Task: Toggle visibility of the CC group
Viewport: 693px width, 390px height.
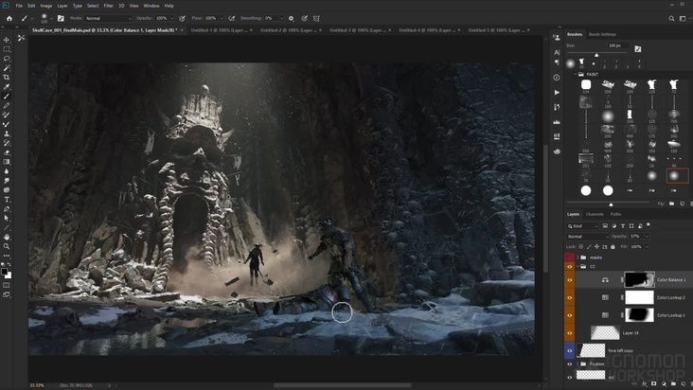Action: click(x=569, y=267)
